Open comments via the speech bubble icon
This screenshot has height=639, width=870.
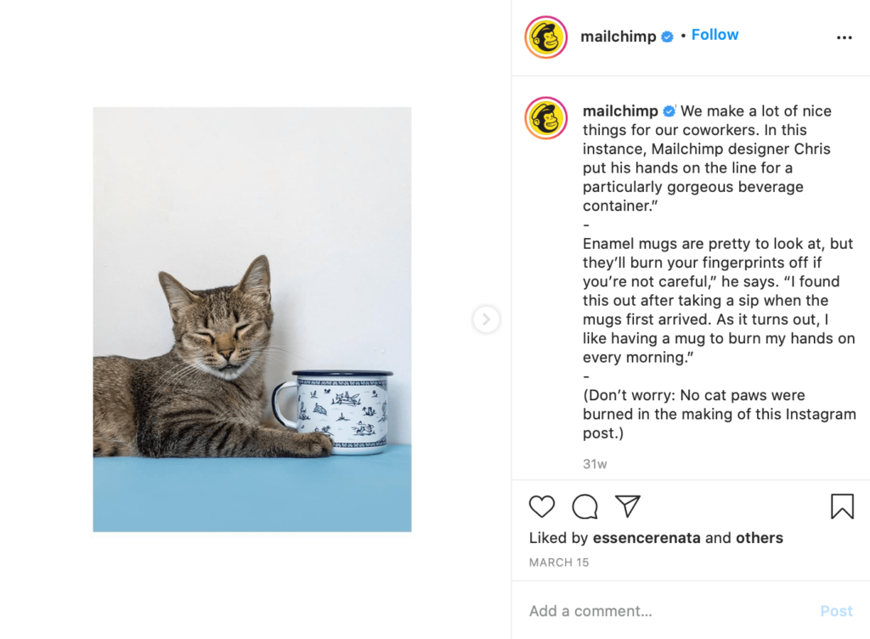click(x=584, y=506)
